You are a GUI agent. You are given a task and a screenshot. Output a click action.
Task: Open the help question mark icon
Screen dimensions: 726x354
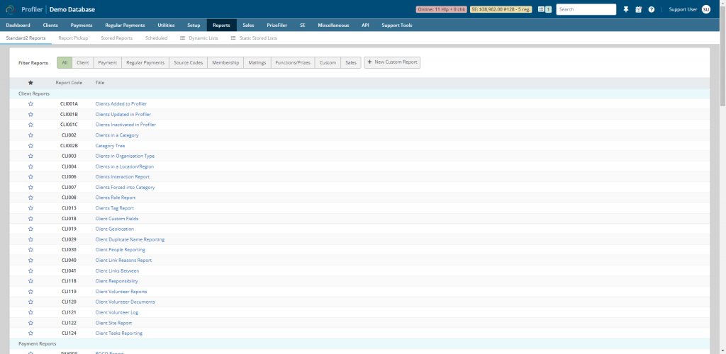(652, 9)
